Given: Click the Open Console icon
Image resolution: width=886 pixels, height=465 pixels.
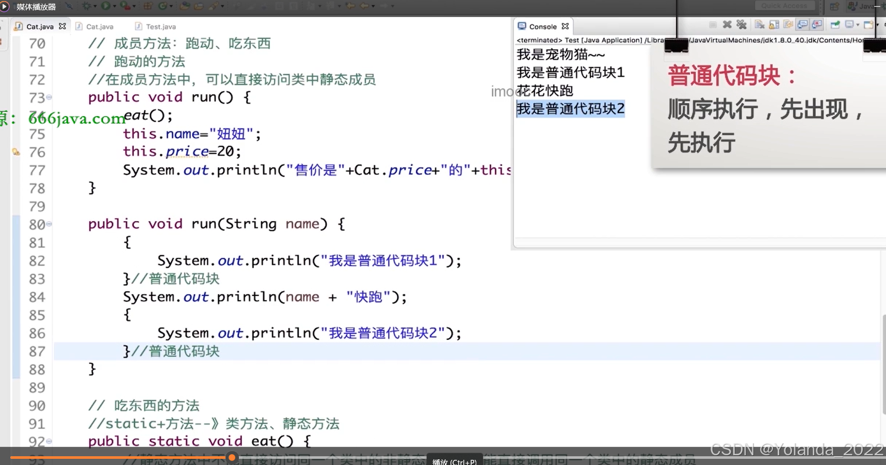Looking at the screenshot, I should (x=868, y=25).
